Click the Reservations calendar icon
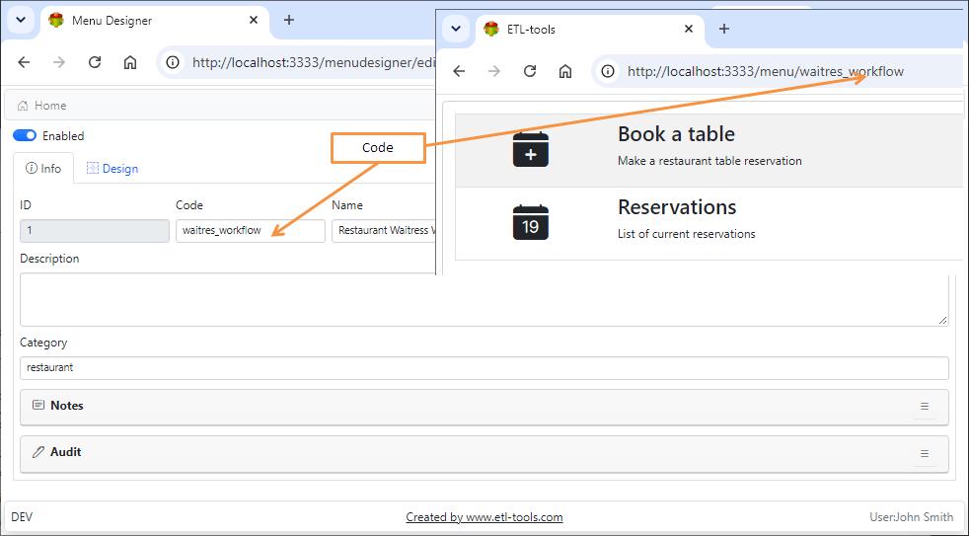Image resolution: width=969 pixels, height=536 pixels. [530, 222]
